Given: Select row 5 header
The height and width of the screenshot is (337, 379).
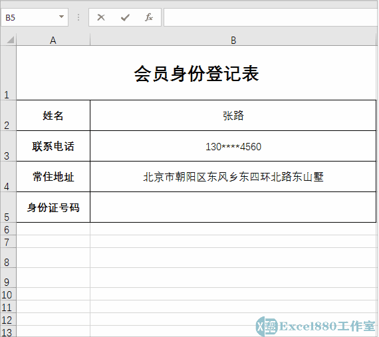Looking at the screenshot, I should [x=8, y=207].
